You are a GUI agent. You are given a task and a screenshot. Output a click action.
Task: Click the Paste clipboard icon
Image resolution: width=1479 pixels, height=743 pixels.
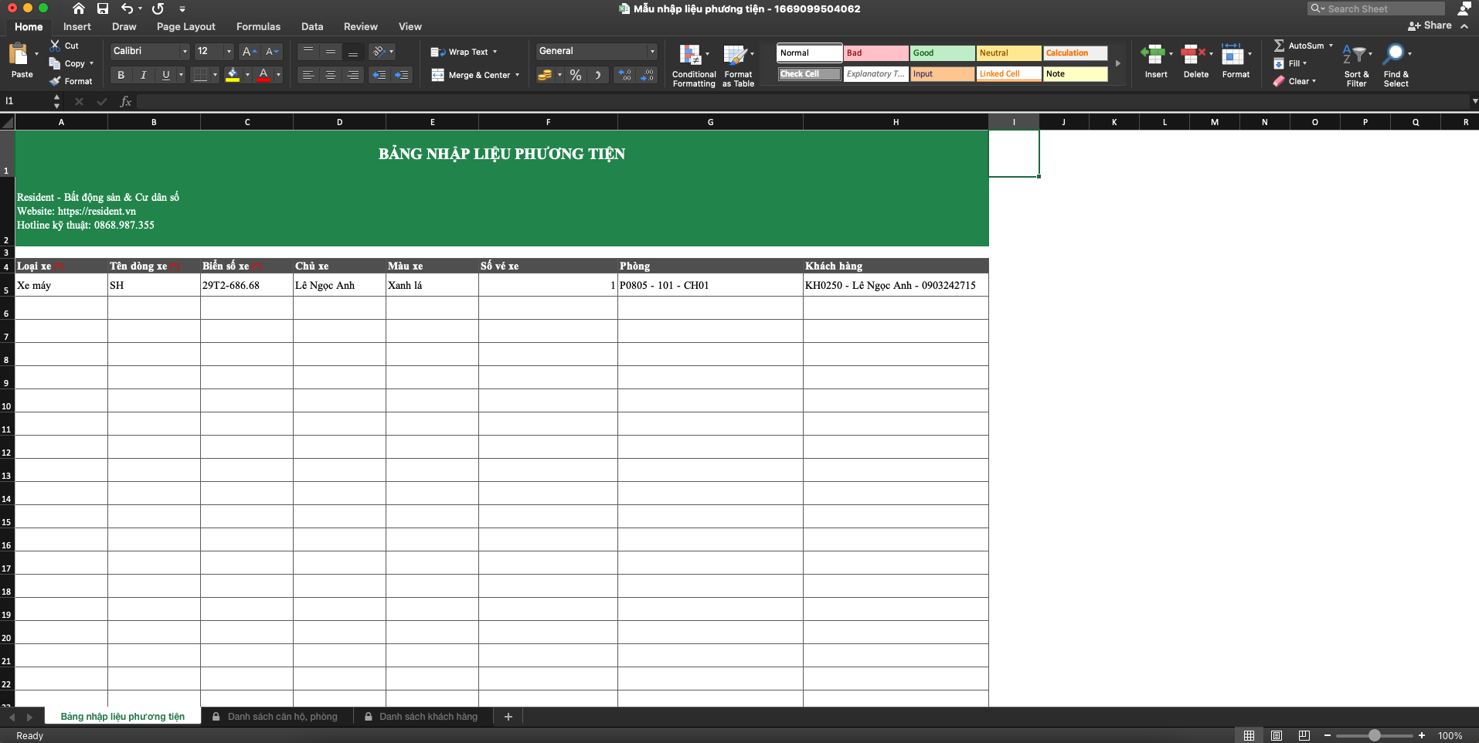coord(19,54)
